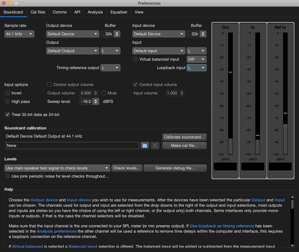This screenshot has width=299, height=252.
Task: Go to the Analysis tab
Action: (x=95, y=12)
